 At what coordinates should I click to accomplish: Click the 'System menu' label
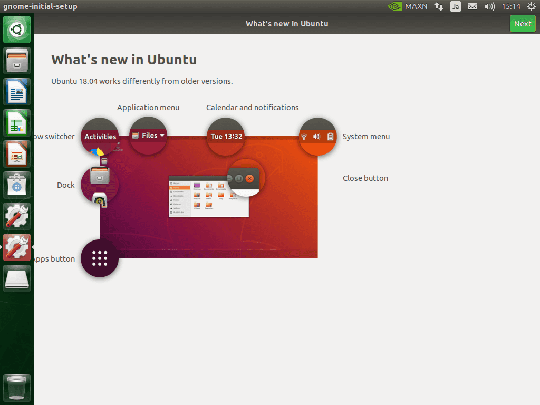click(366, 137)
